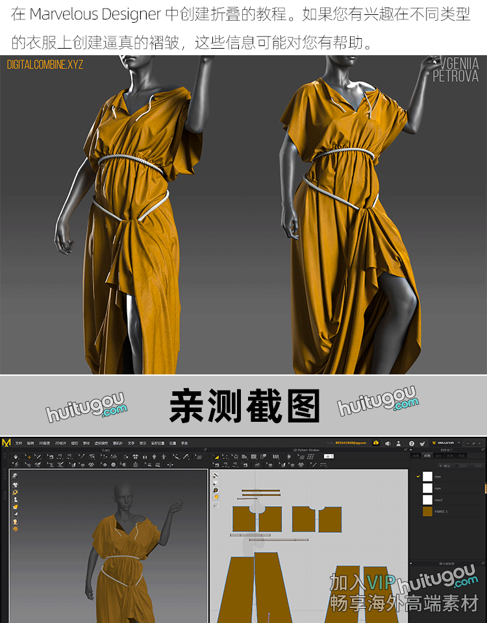Open the help question-mark icon
Screen dimensions: 487x623
coord(412,443)
